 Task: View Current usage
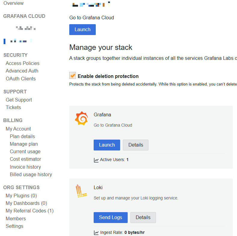point(25,151)
